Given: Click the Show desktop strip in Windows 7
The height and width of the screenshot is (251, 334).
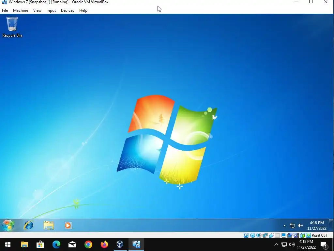Looking at the screenshot, I should (331, 225).
